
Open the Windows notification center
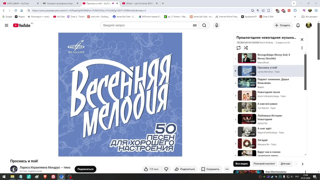click(314, 177)
